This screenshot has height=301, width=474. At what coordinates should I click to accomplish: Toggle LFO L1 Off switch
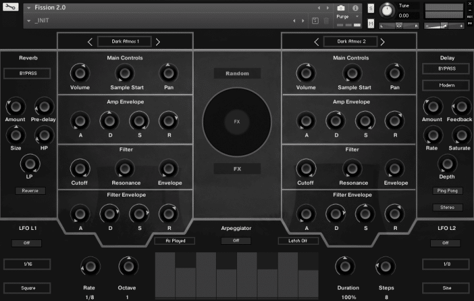(x=27, y=243)
